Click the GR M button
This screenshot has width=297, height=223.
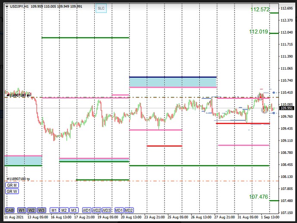(12, 185)
